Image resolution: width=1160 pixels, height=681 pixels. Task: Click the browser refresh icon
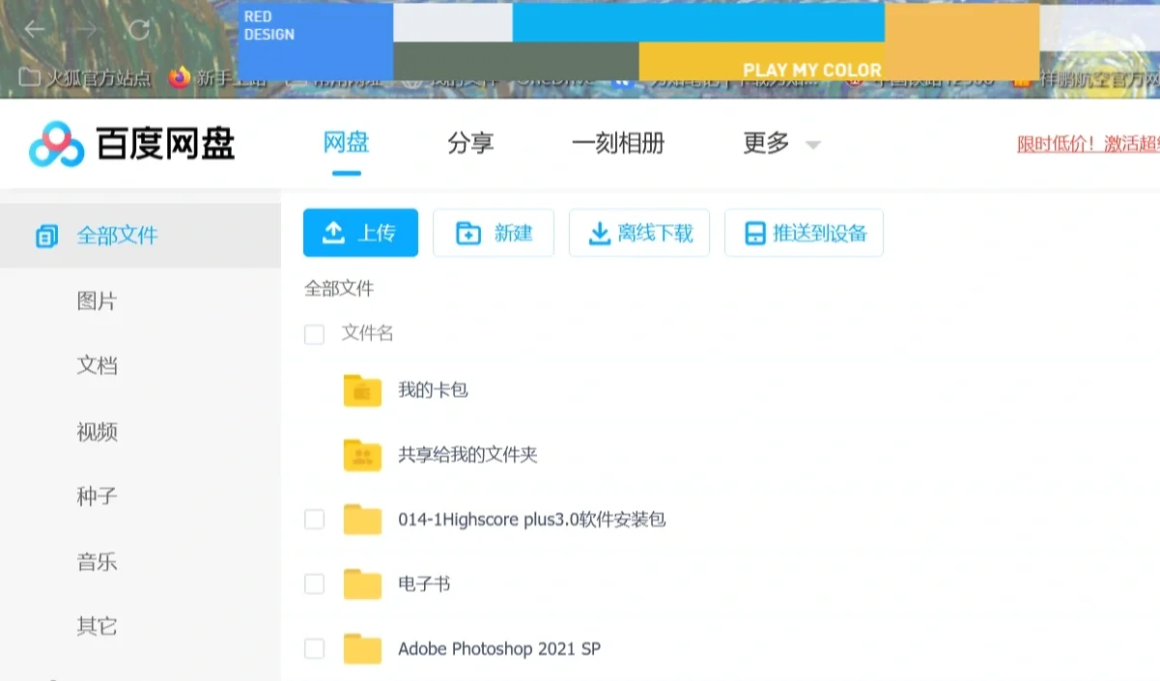pos(137,30)
